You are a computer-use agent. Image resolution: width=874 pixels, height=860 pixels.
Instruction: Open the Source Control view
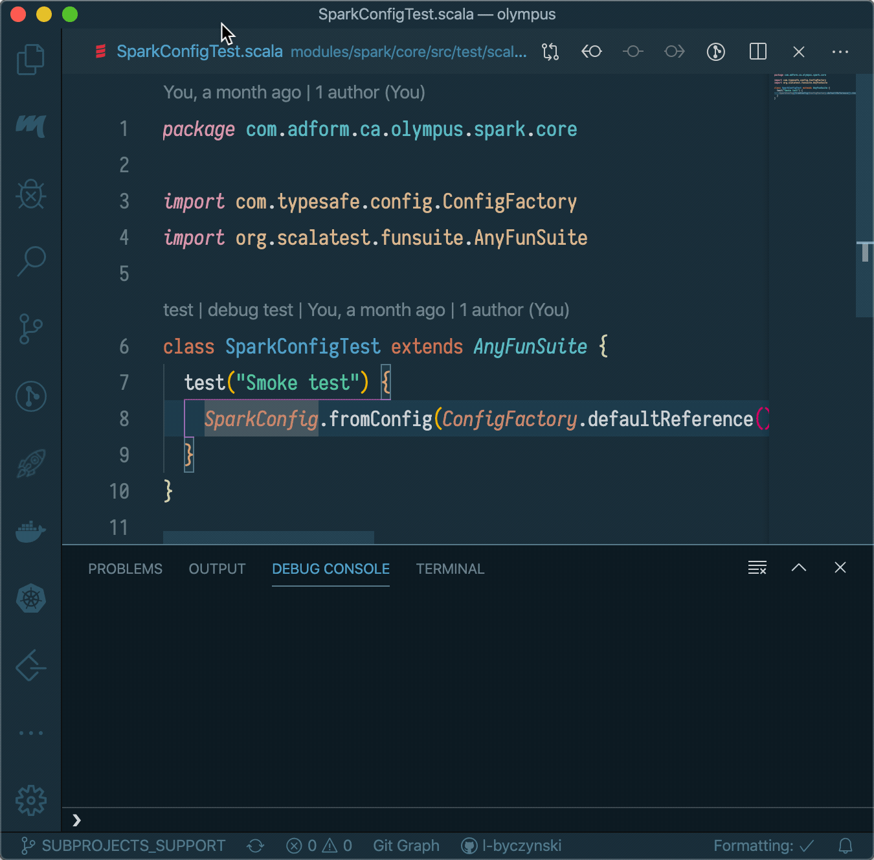pos(30,328)
